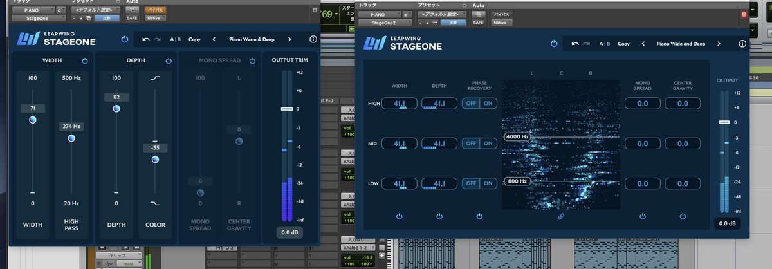Screen dimensions: 772x269
Task: Toggle Phase Recovery column power in right plugin
Action: pos(479,216)
